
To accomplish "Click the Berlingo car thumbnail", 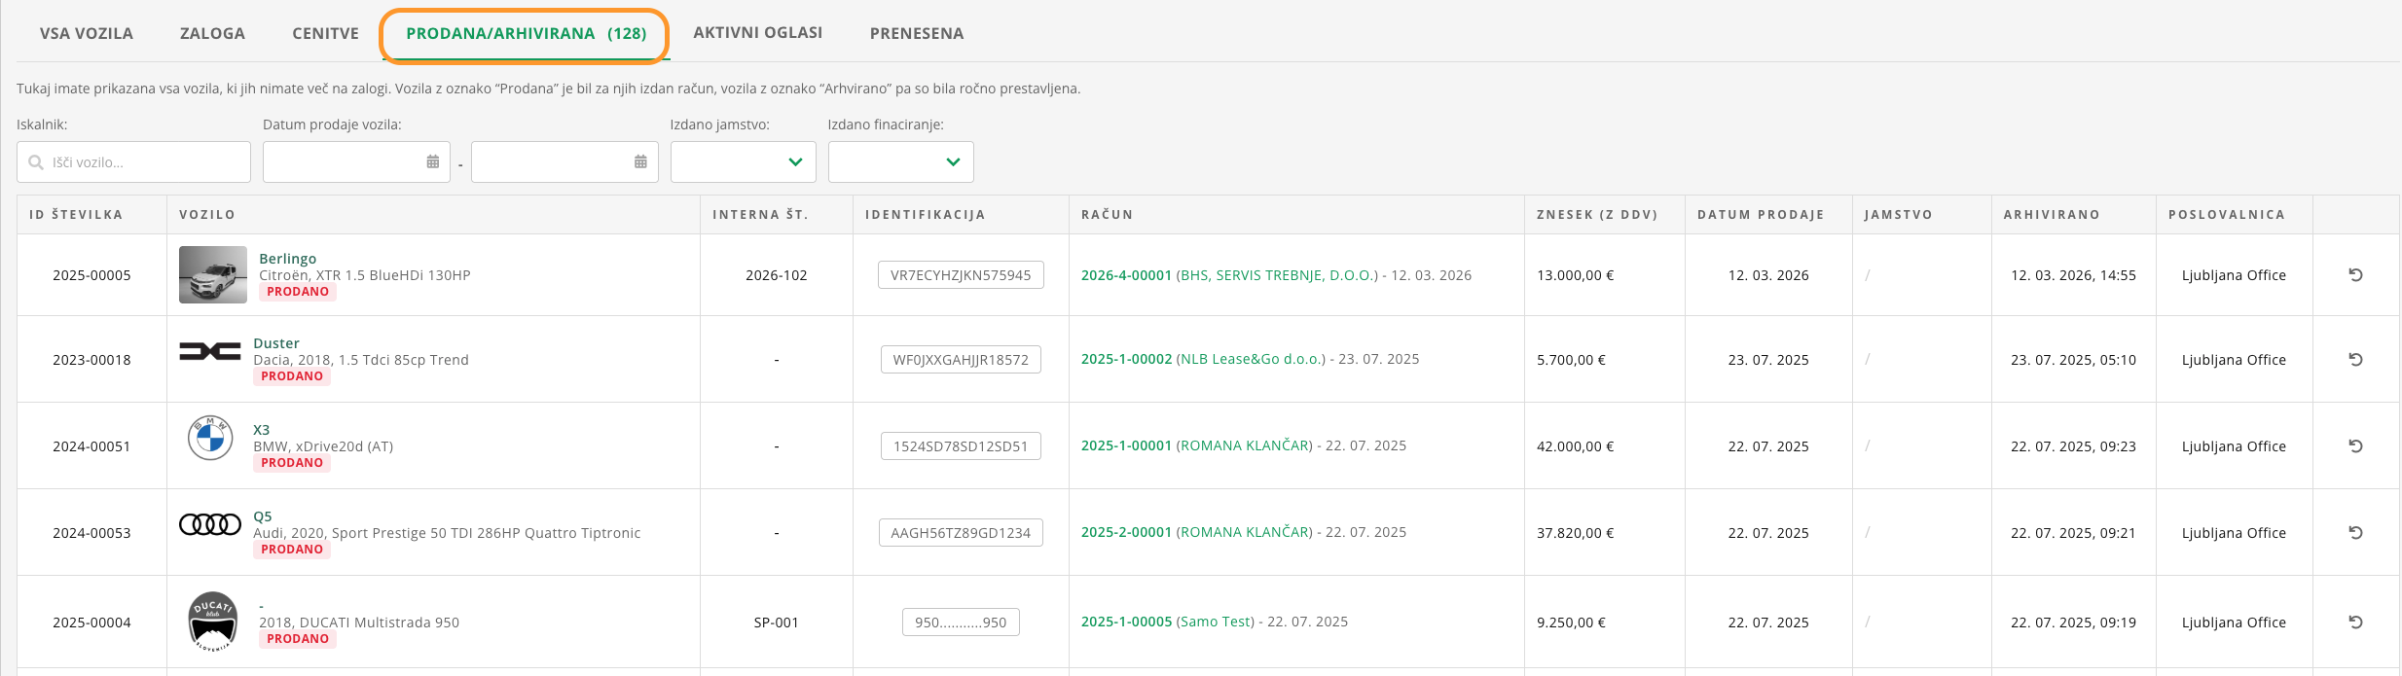I will (x=213, y=275).
